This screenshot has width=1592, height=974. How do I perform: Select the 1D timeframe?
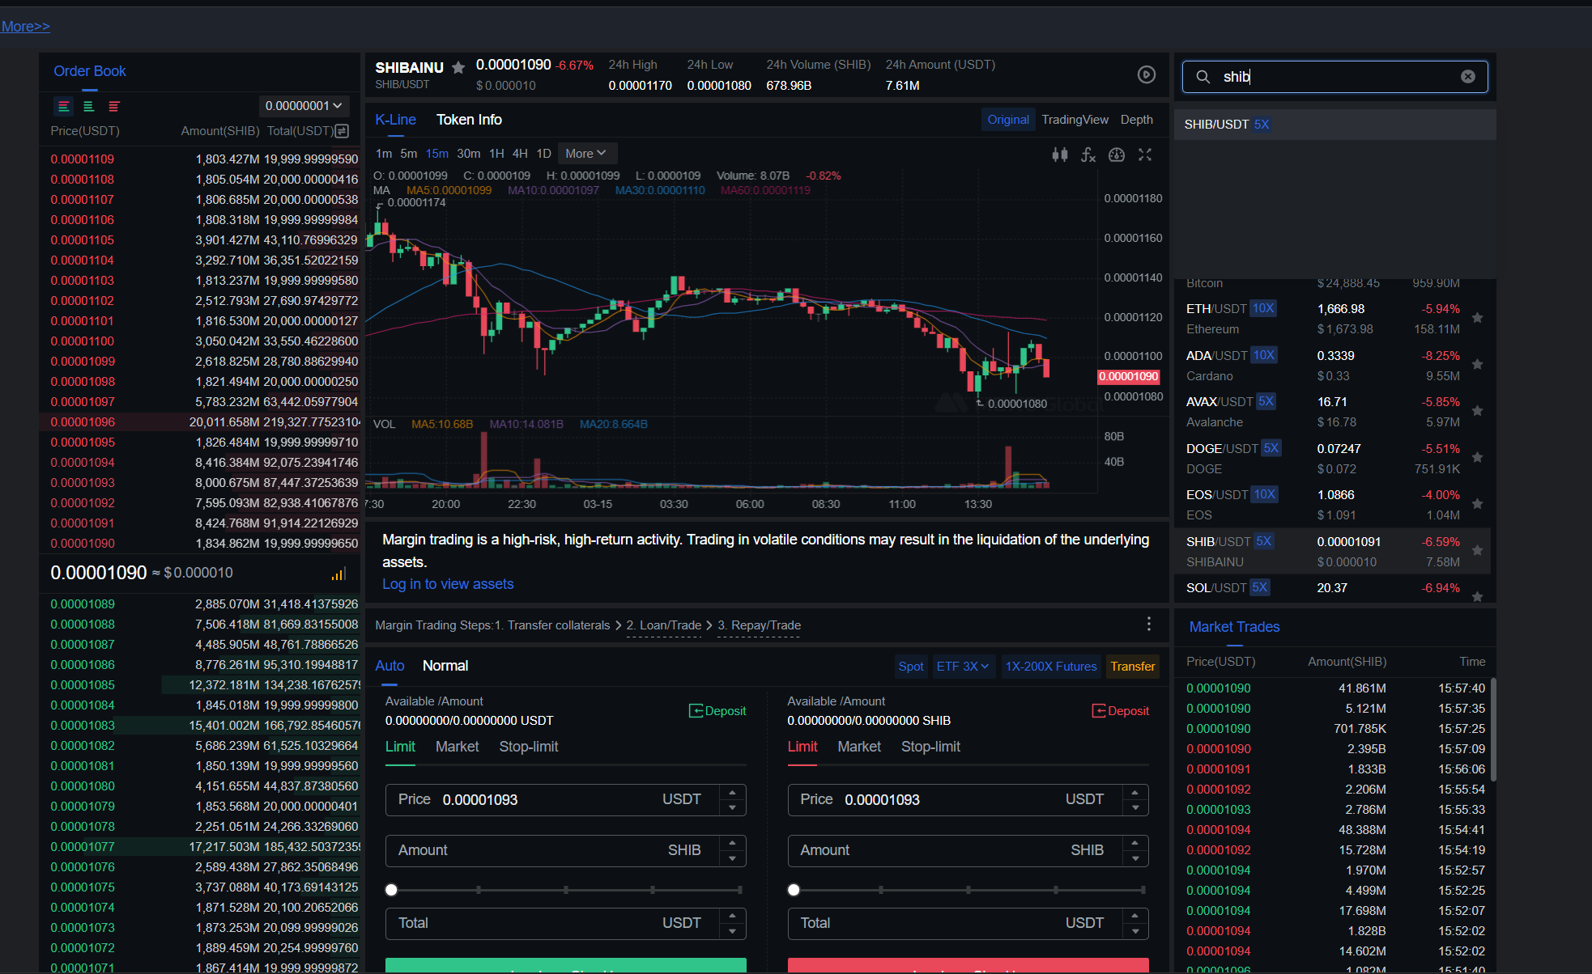click(x=543, y=154)
